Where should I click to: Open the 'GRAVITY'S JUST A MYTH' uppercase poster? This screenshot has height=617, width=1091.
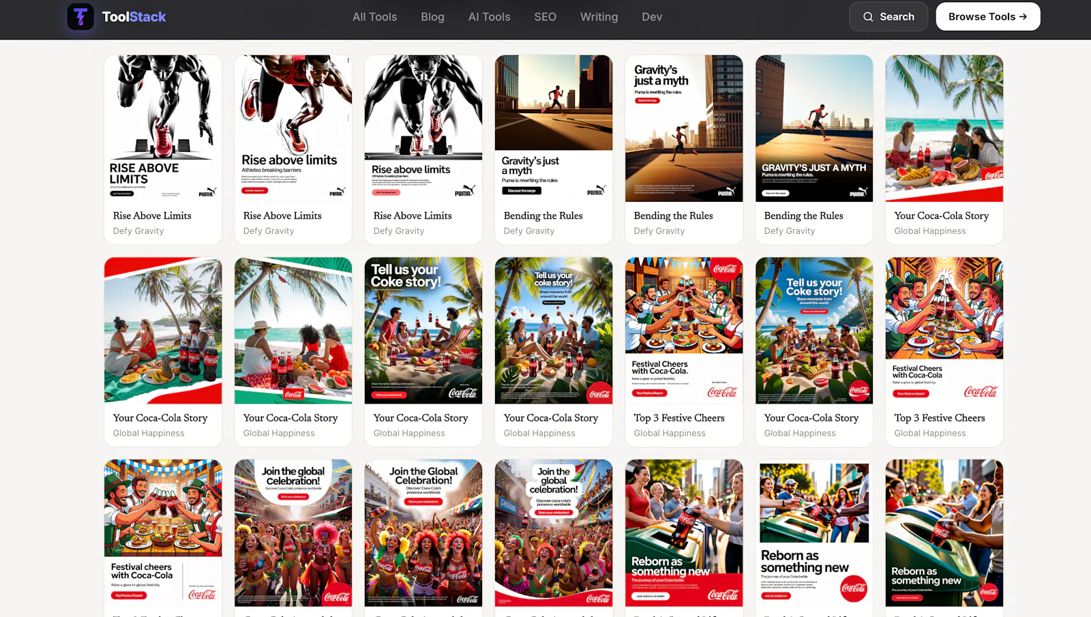pos(814,128)
